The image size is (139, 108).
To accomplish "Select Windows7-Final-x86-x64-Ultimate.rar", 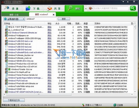I will pyautogui.click(x=23, y=84).
